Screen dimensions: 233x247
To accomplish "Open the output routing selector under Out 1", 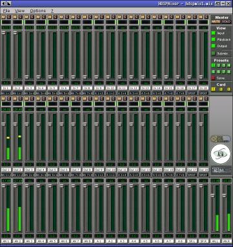I will tap(6, 175).
